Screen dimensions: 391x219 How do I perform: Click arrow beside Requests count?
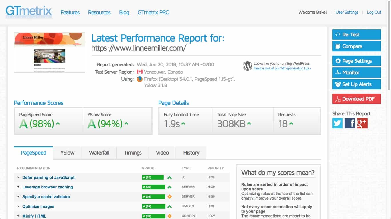(291, 124)
